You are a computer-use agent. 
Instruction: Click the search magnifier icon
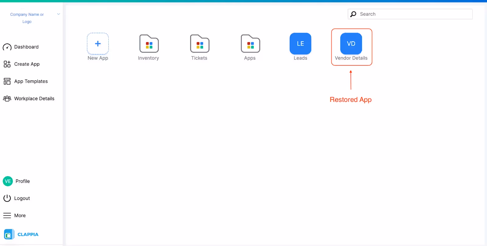pyautogui.click(x=353, y=14)
